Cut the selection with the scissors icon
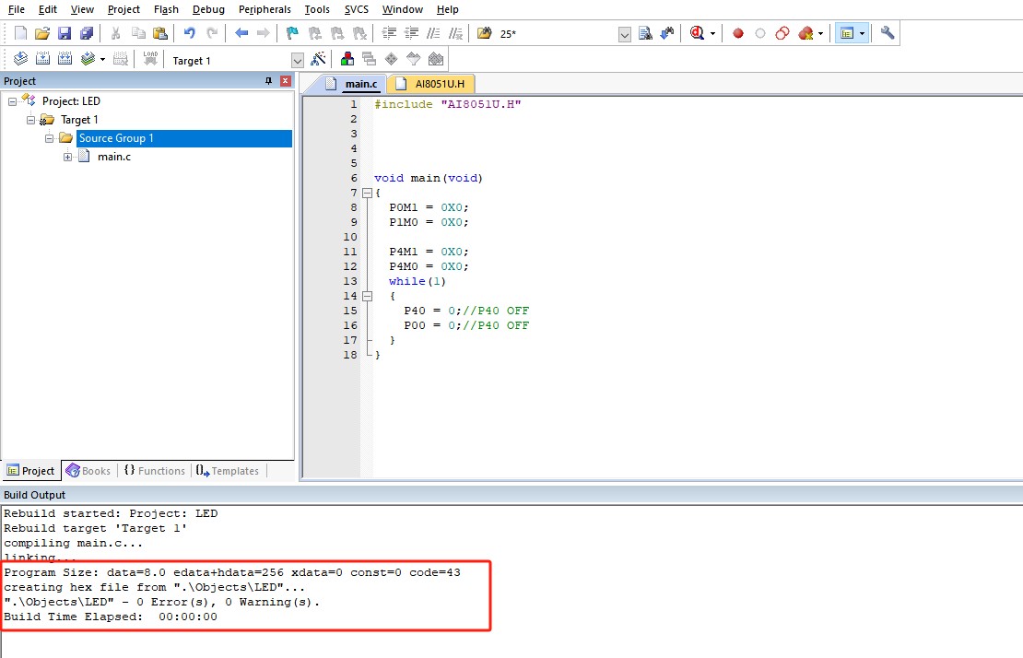This screenshot has width=1023, height=658. click(115, 33)
